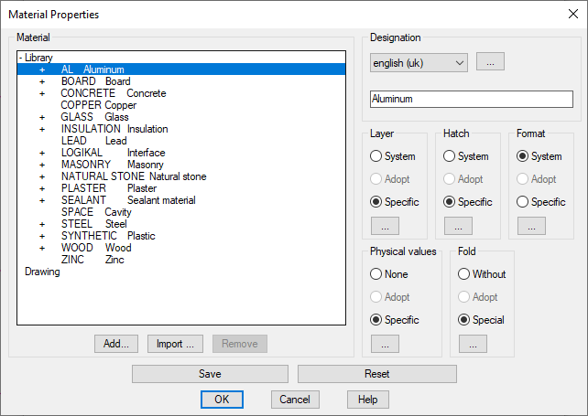
Task: Open the english (uk) language dropdown
Action: point(419,62)
